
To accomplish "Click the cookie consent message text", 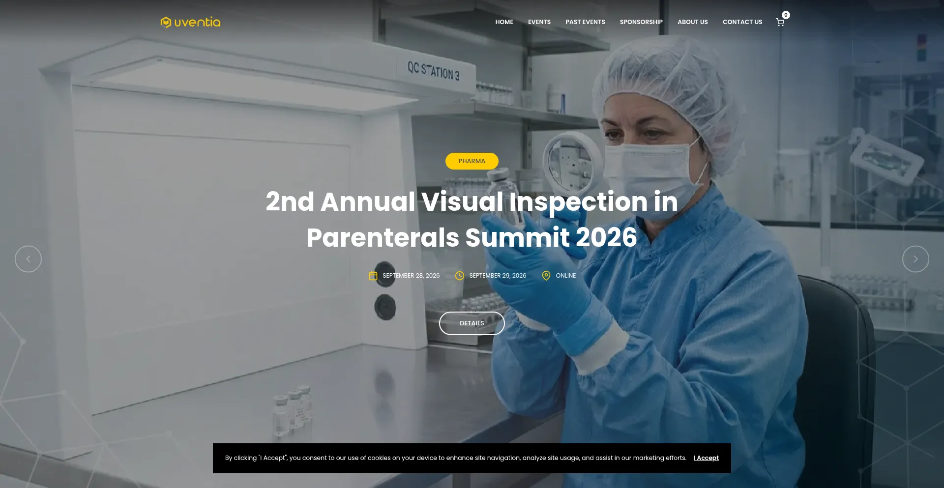I will (456, 458).
